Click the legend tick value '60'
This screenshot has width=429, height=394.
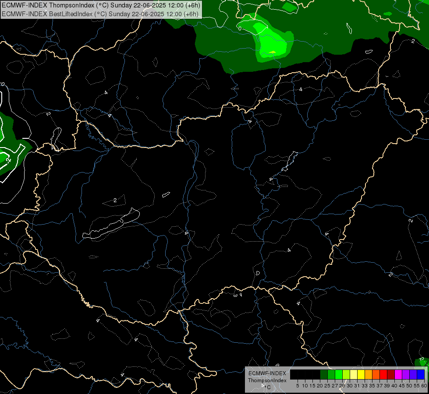pyautogui.click(x=424, y=386)
